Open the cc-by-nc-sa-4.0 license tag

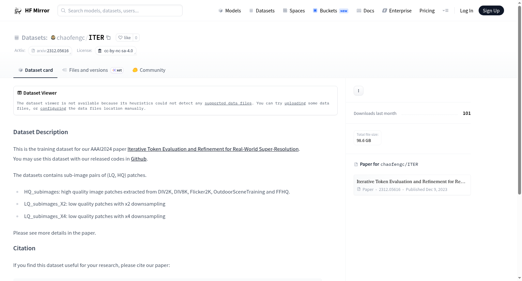click(116, 51)
